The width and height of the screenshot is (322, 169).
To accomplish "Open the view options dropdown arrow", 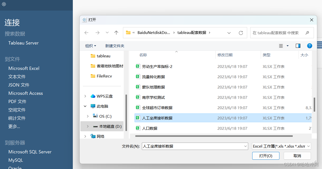I will point(287,46).
